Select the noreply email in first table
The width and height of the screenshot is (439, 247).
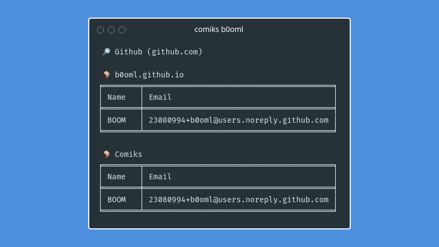pyautogui.click(x=238, y=120)
